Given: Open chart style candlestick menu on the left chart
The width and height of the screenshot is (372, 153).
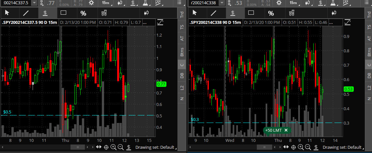Looking at the screenshot, I should click(121, 3).
